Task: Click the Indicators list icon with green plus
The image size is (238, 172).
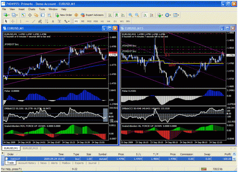Action: tap(159, 15)
